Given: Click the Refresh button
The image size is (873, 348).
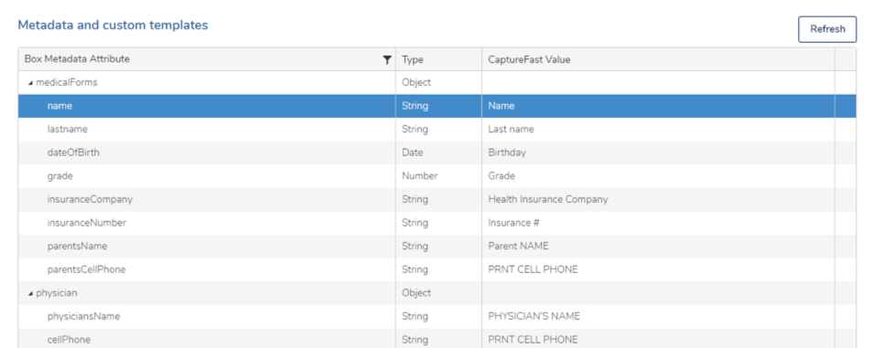Looking at the screenshot, I should [x=827, y=29].
